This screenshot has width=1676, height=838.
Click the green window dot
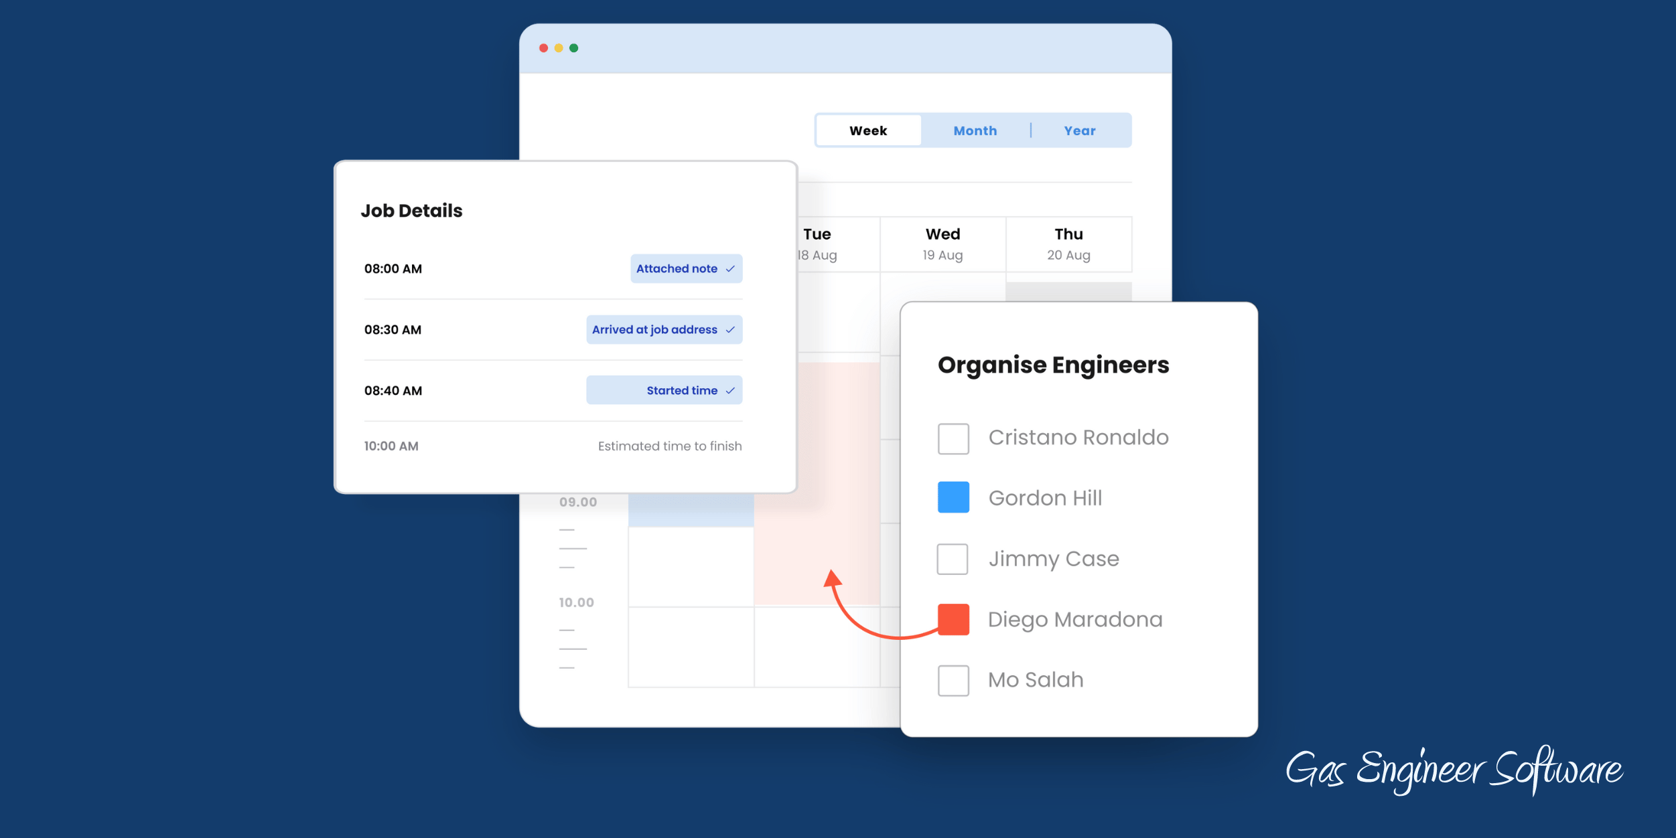coord(574,48)
